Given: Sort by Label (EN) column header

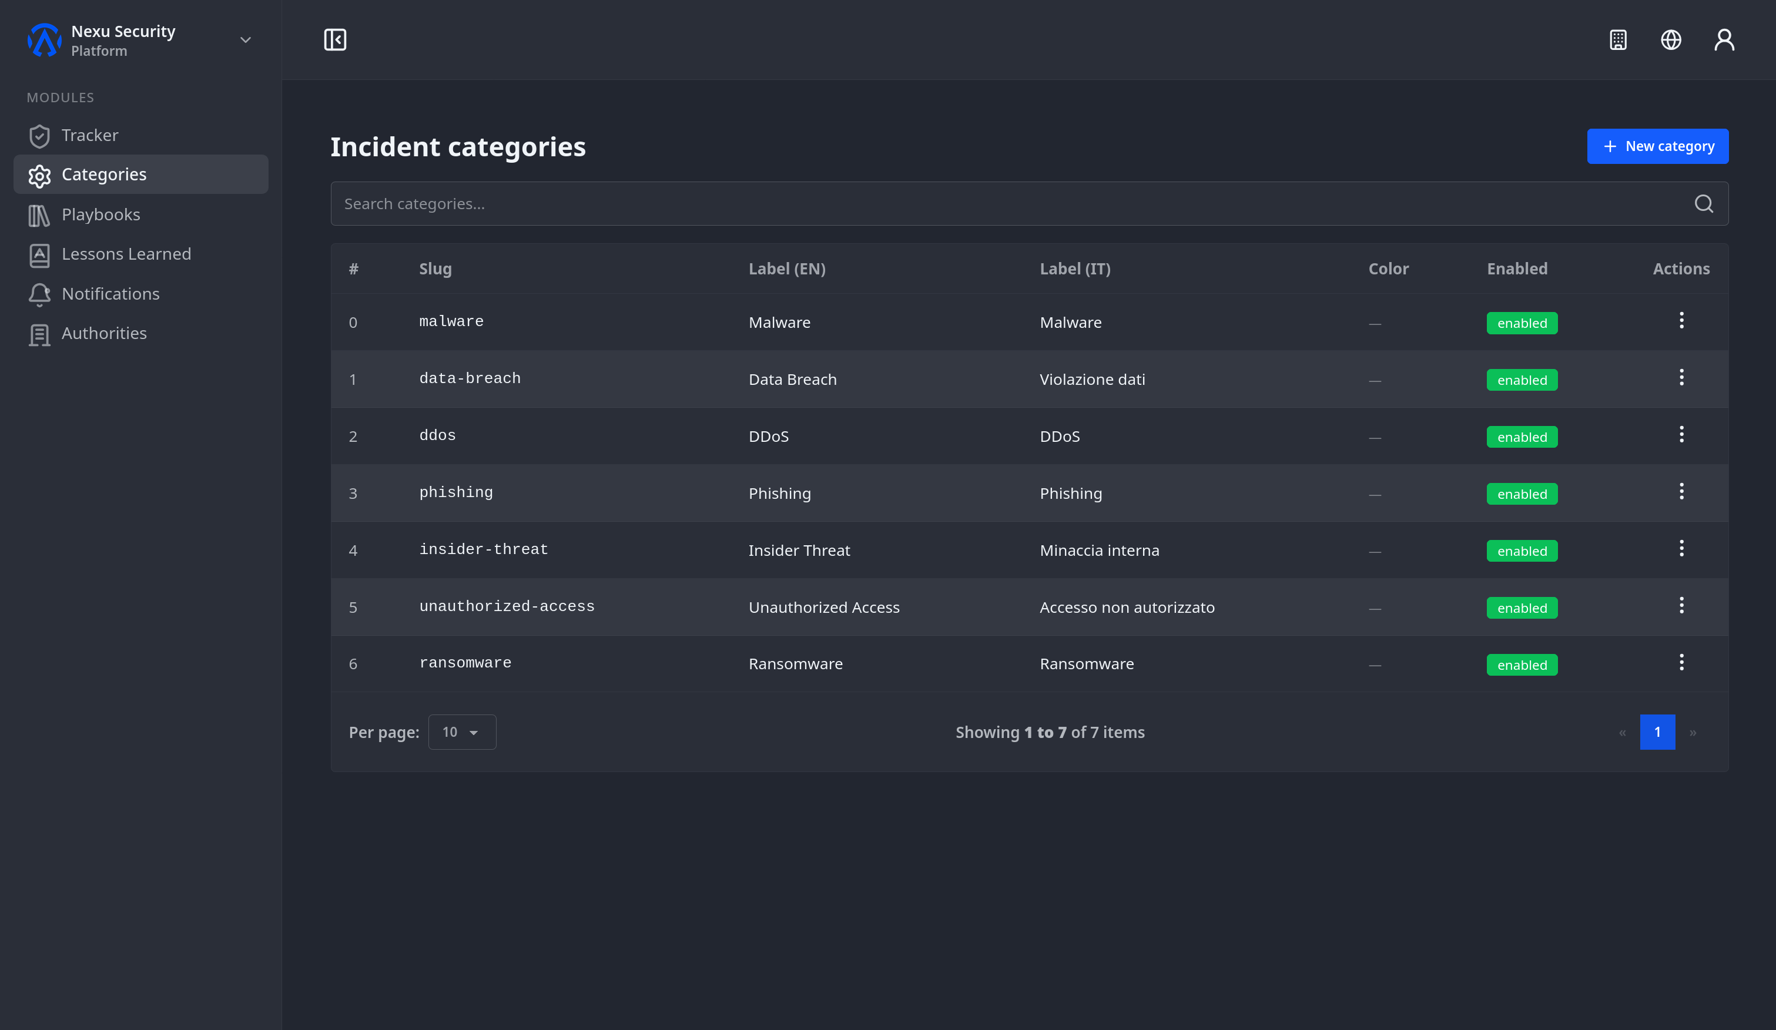Looking at the screenshot, I should [788, 269].
